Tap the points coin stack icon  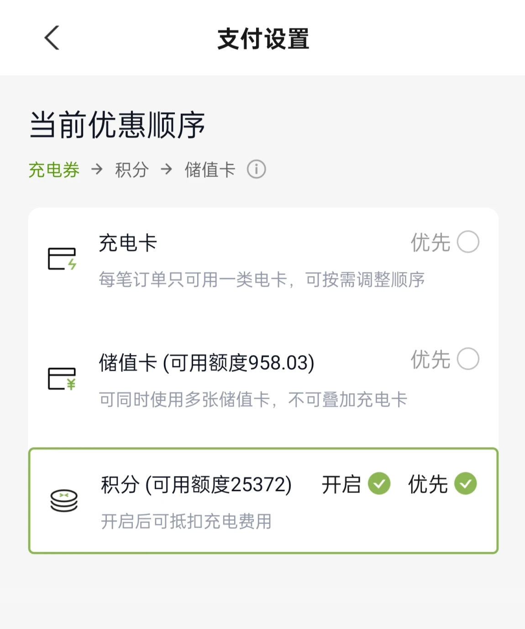point(64,501)
